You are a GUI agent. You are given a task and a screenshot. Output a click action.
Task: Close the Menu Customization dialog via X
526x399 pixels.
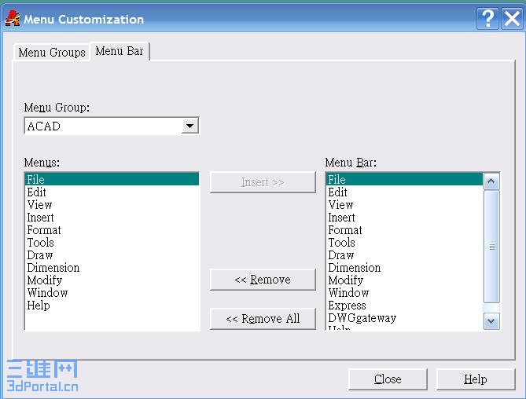pyautogui.click(x=512, y=19)
